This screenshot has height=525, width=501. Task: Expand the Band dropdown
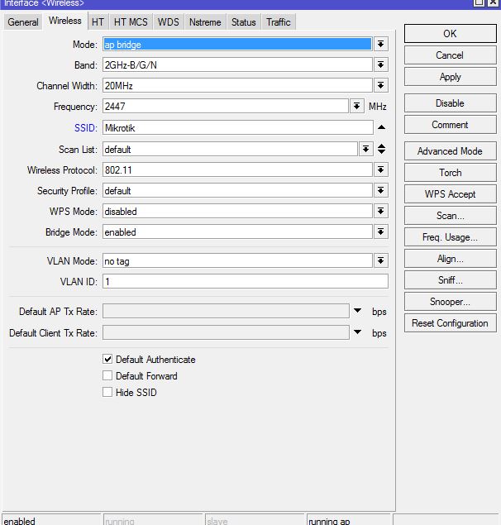pyautogui.click(x=381, y=64)
